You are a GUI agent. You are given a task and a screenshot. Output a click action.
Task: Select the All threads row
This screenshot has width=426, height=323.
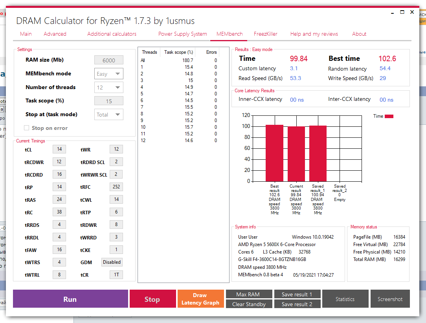(179, 60)
